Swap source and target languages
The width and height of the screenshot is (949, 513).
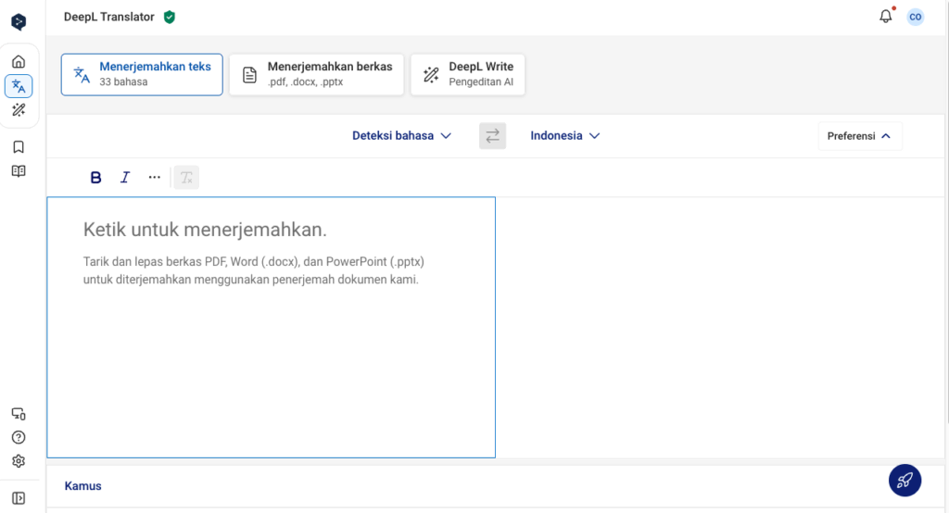(492, 136)
